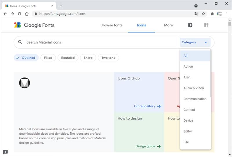
Task: Bookmark page with the star icon
Action: click(204, 14)
